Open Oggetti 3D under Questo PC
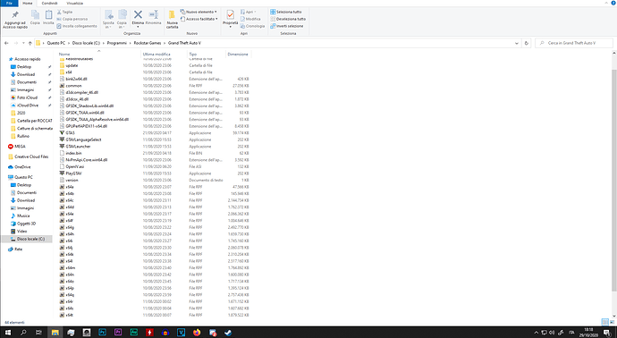Image resolution: width=617 pixels, height=338 pixels. [23, 224]
